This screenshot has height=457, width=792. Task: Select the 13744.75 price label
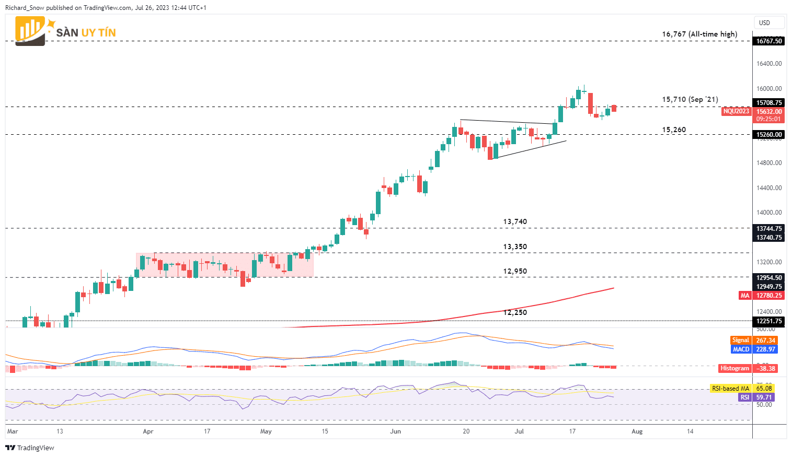click(x=769, y=229)
